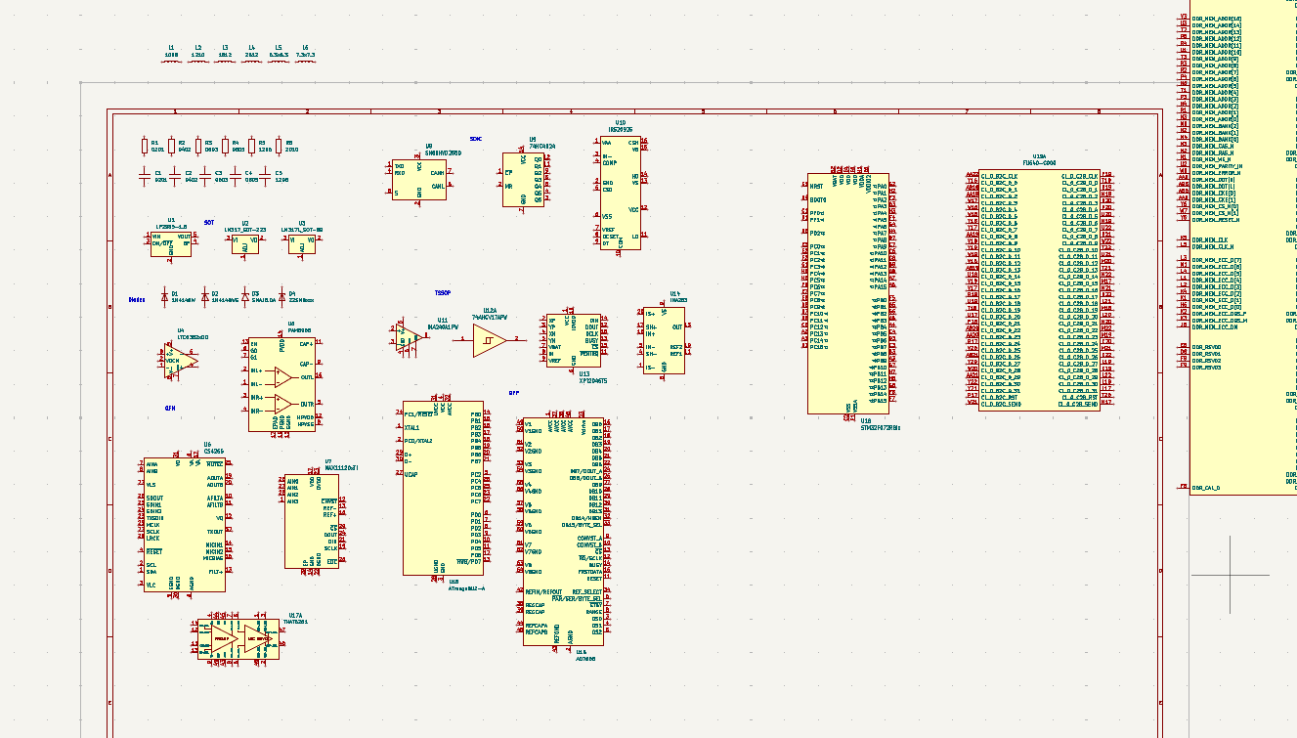Select the blue 'TSSOP' text label
Image resolution: width=1297 pixels, height=738 pixels.
tap(443, 293)
